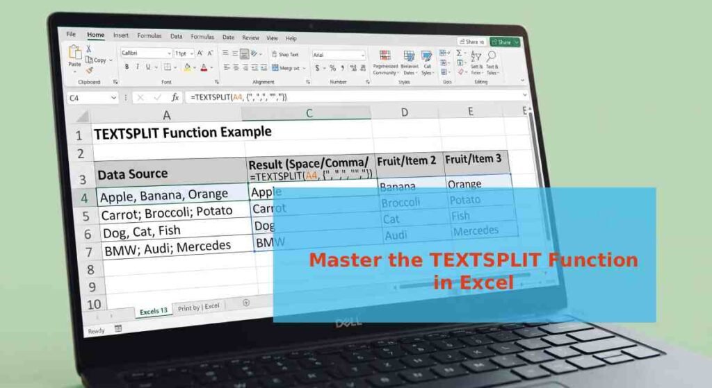Screen dimensions: 712x388
Task: Click Increase Decimal icon
Action: [353, 68]
